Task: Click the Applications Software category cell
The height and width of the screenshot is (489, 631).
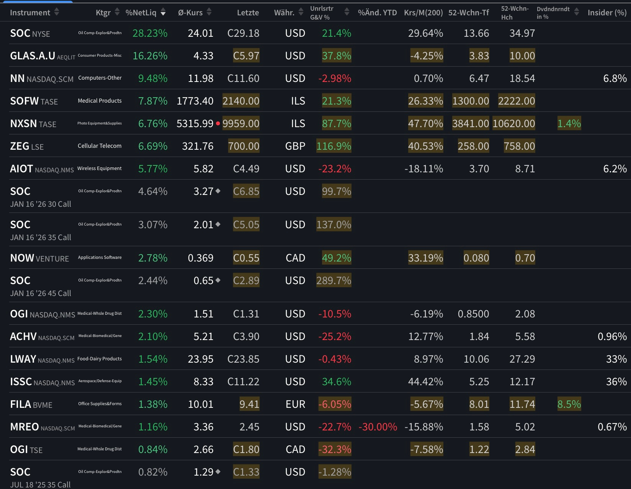Action: point(100,258)
